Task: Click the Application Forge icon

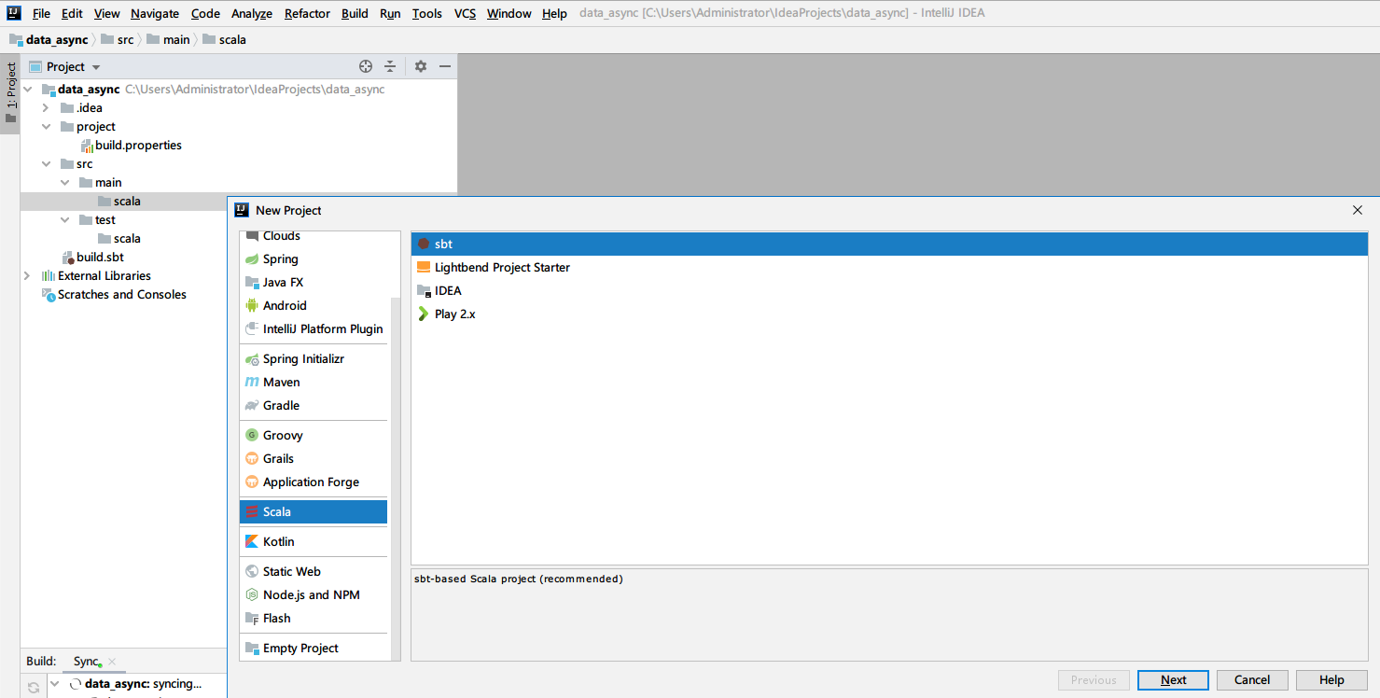Action: click(252, 482)
